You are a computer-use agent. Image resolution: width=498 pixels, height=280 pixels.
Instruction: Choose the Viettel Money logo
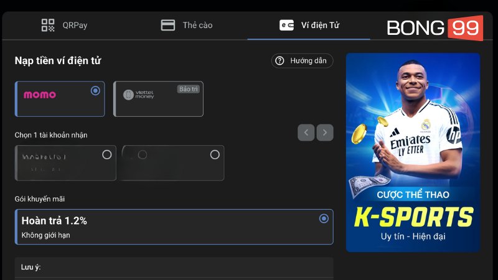pos(138,95)
